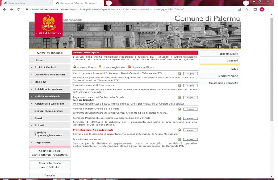Click the Città di Palermo red logo

coord(49,25)
